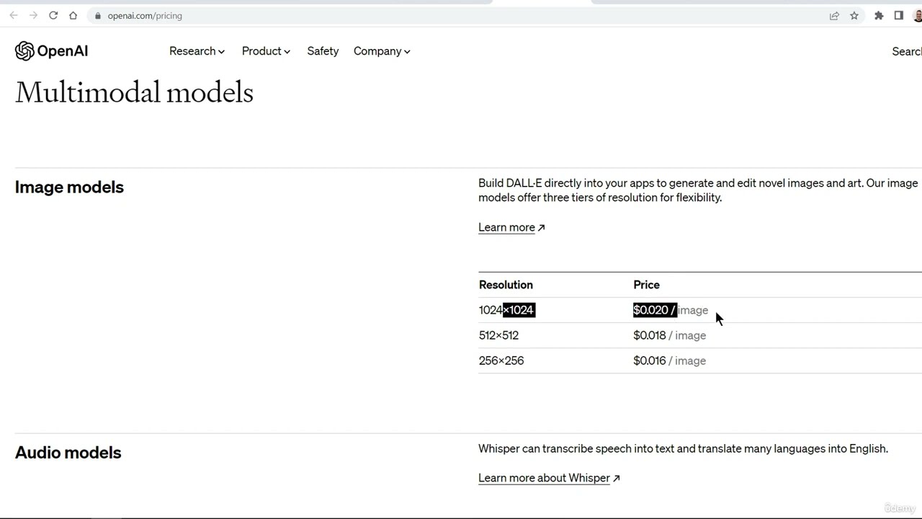Click the $0.016 / image price
This screenshot has width=922, height=519.
[x=669, y=360]
